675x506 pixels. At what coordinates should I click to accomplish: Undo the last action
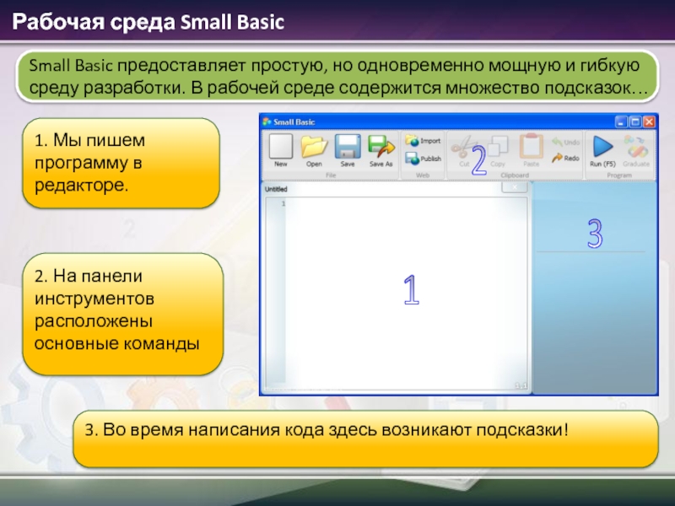pos(565,142)
